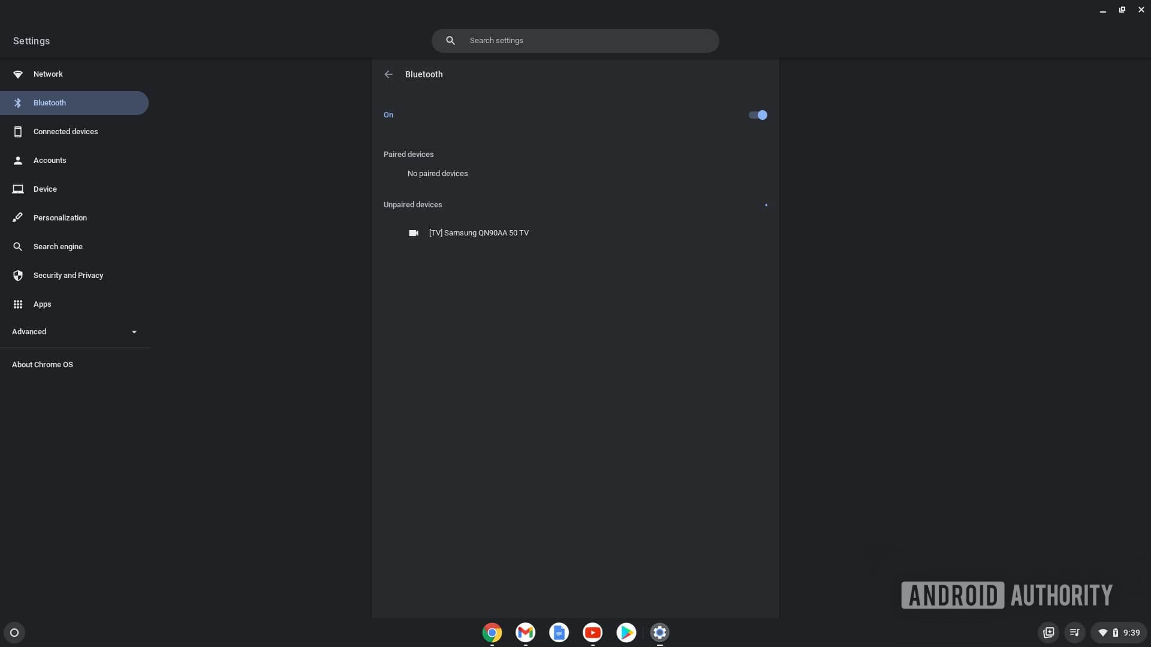Click the Search settings field

(575, 41)
